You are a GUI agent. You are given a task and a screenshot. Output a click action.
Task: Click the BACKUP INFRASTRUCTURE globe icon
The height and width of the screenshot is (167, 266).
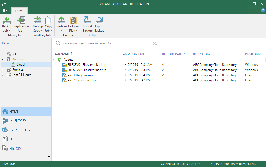(5, 130)
